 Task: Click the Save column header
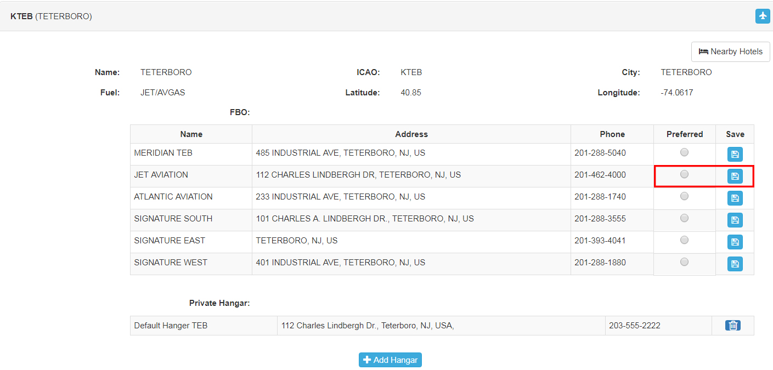[x=735, y=134]
